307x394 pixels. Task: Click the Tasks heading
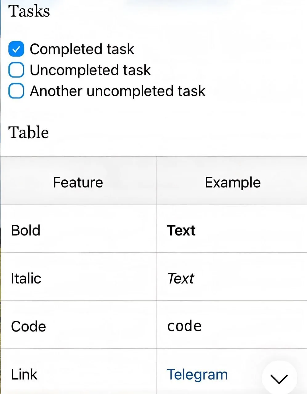pos(29,11)
